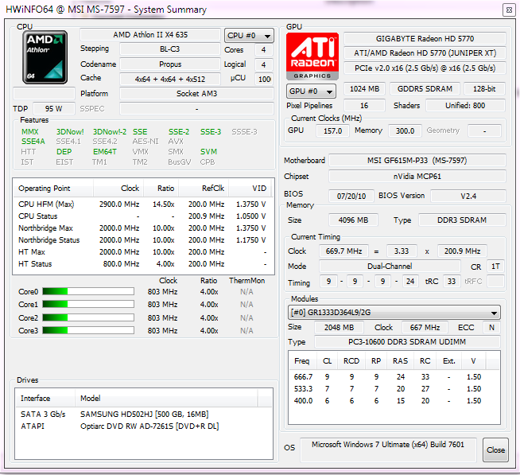Click the DEP feature label
This screenshot has width=520, height=475.
coord(64,152)
